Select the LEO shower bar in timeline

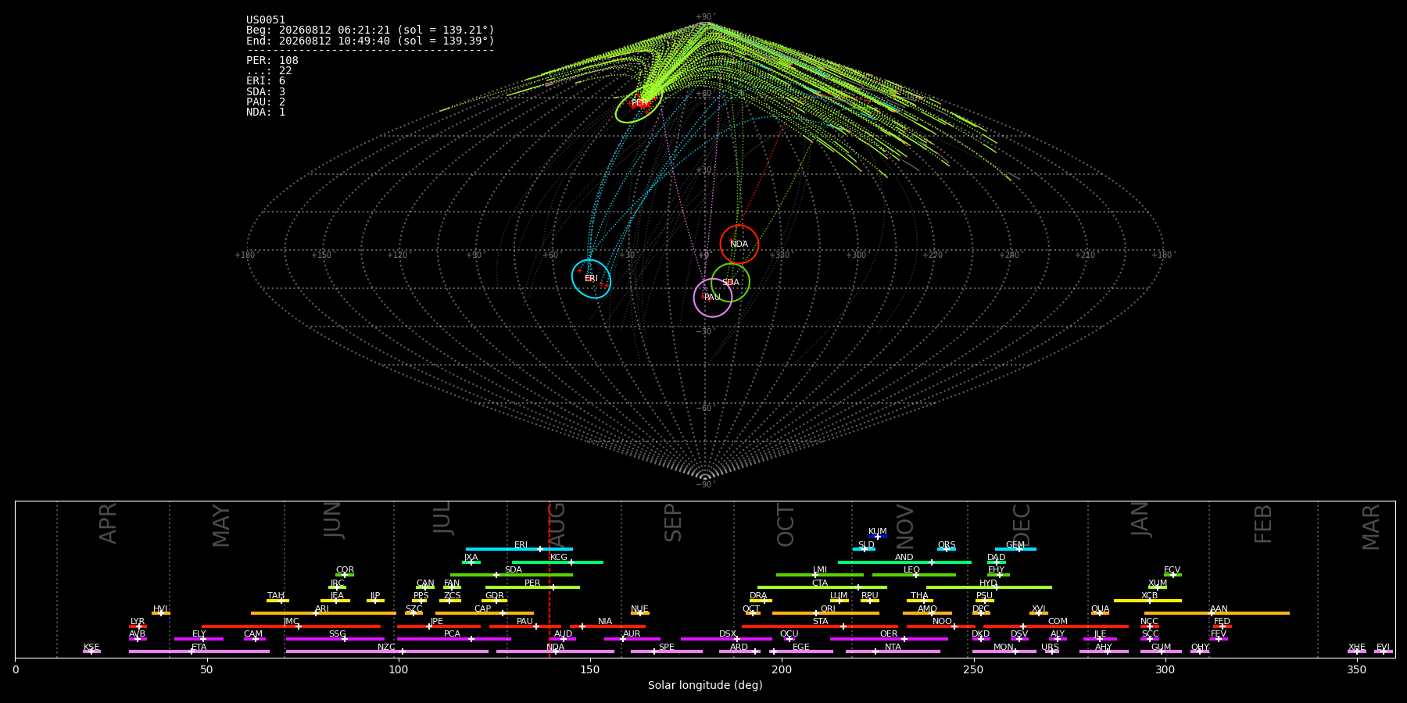(x=914, y=575)
